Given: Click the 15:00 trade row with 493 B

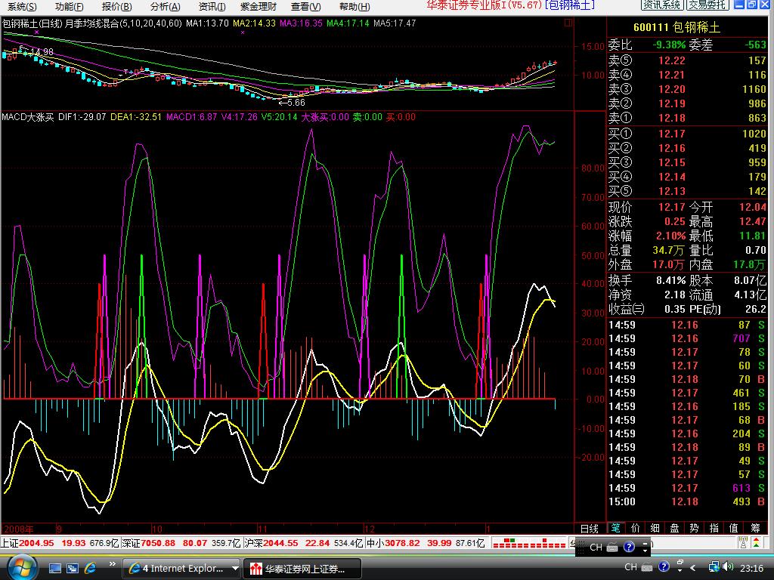Looking at the screenshot, I should [686, 501].
